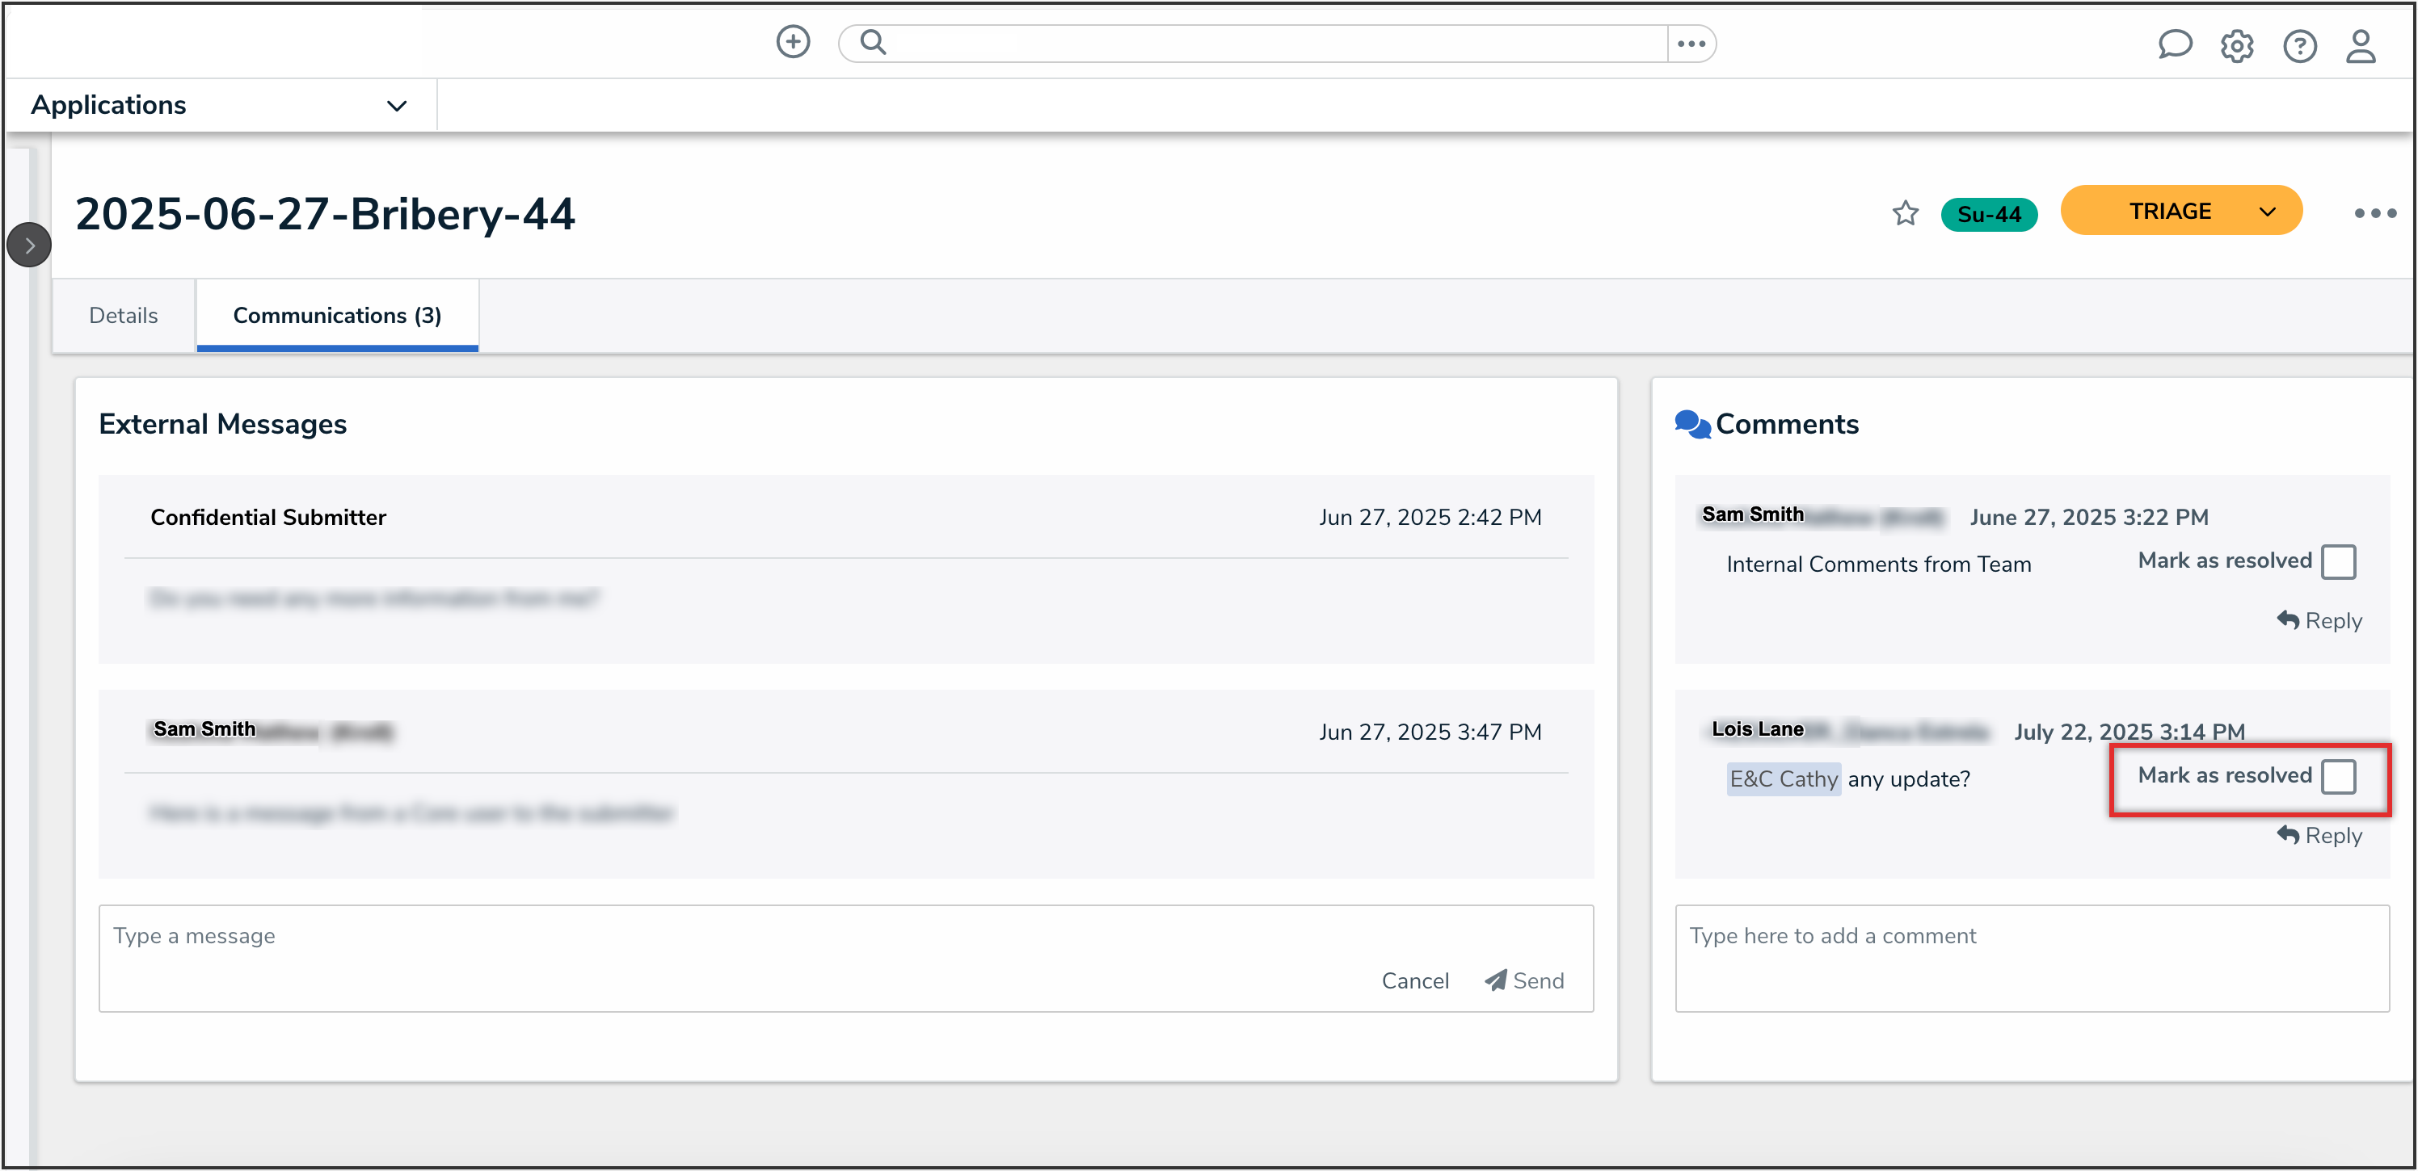2418x1171 pixels.
Task: Check Mark as resolved on Lois Lane comment
Action: 2338,777
